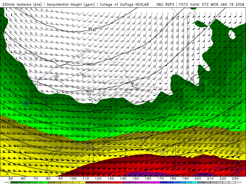
Task: Click the 150 legend value
Action: (136, 178)
